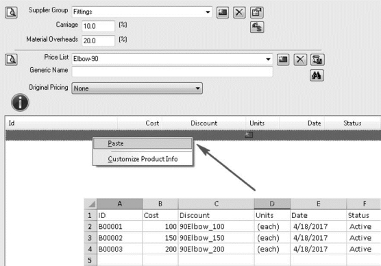Click the (each) cell in row 2

(272, 226)
